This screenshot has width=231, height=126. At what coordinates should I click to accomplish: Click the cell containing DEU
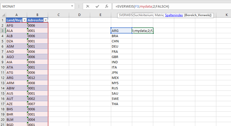[121, 46]
